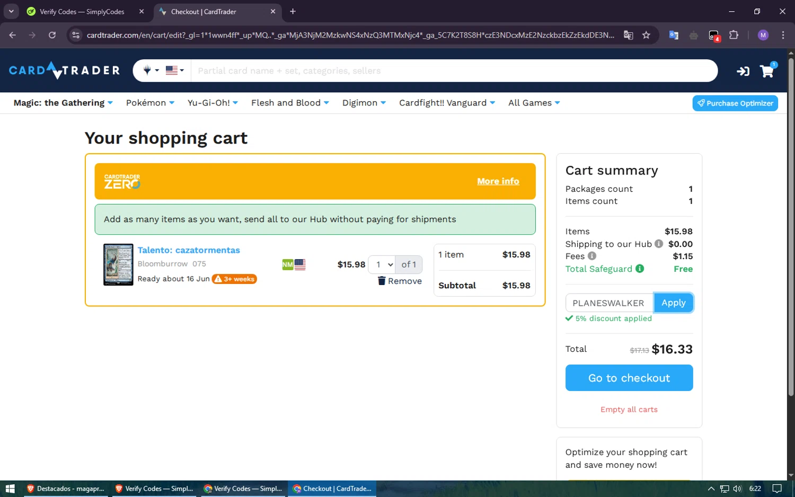Viewport: 795px width, 497px height.
Task: Click the site information icon in address bar
Action: tap(76, 35)
